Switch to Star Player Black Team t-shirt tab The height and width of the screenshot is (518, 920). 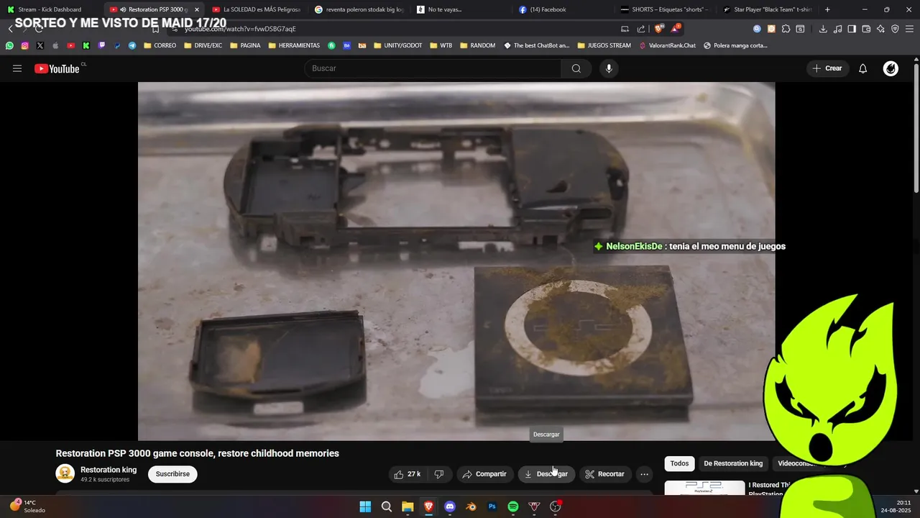pyautogui.click(x=767, y=9)
